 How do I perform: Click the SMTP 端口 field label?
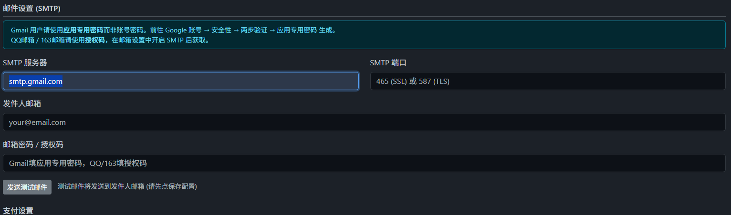[x=388, y=62]
